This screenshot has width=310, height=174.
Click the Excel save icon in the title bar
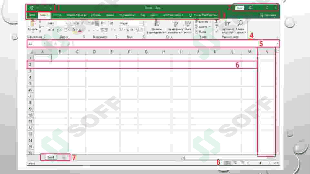click(x=32, y=8)
